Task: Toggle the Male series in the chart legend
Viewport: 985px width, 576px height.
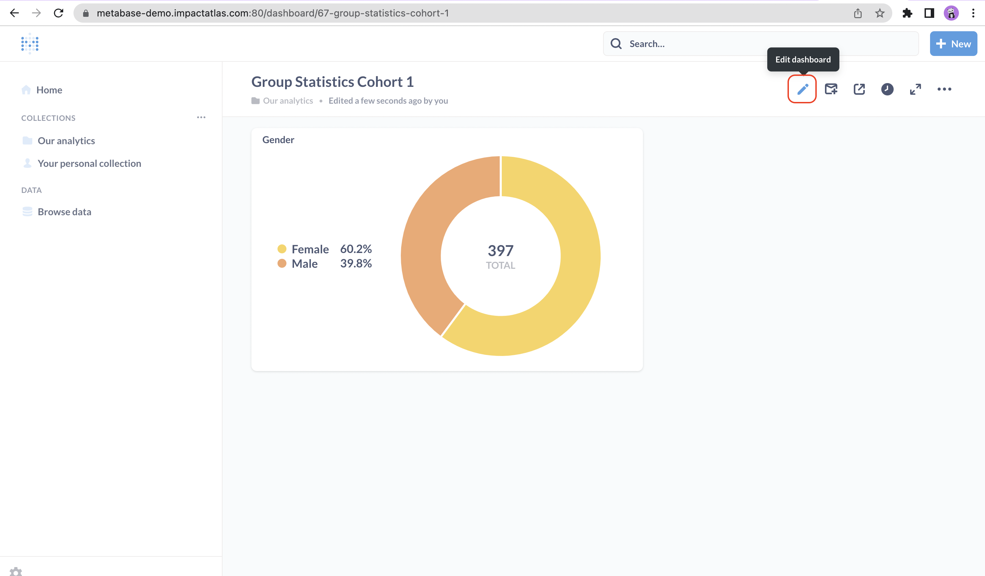Action: click(x=305, y=263)
